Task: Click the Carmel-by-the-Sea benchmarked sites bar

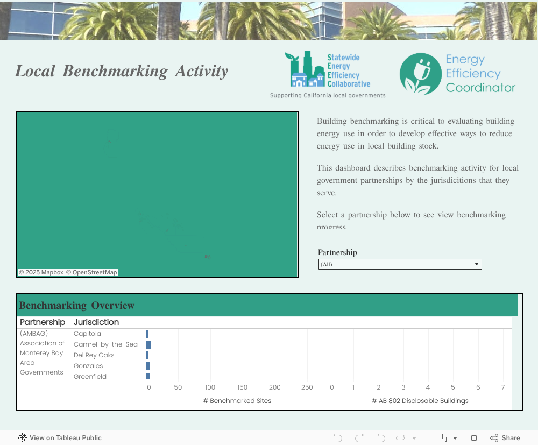Action: click(149, 344)
